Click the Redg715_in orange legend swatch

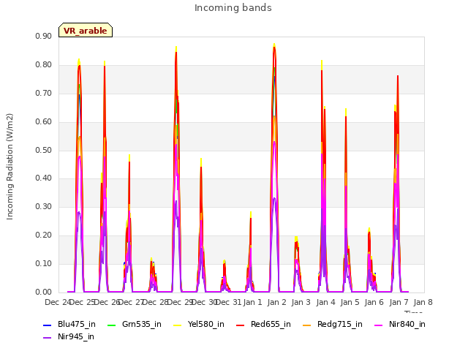pyautogui.click(x=307, y=325)
